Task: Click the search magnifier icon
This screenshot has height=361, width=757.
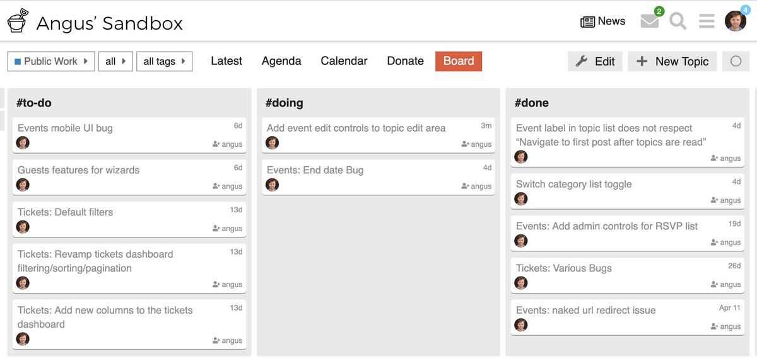Action: [x=678, y=21]
